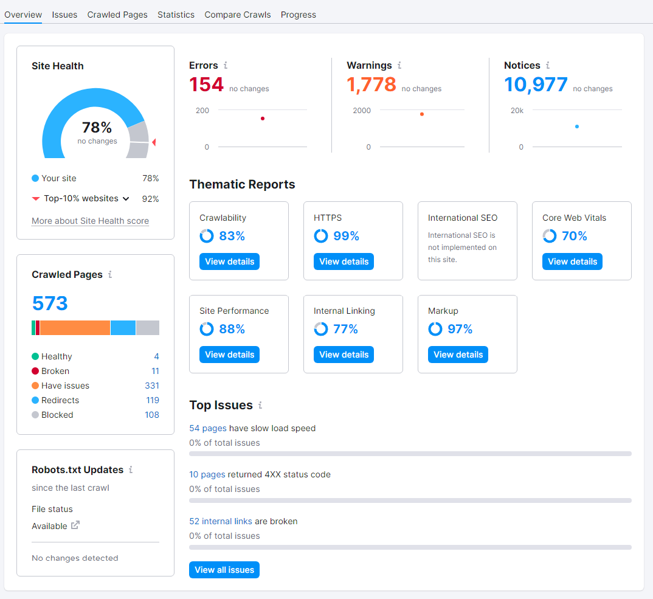Click the notices count 10,977
The height and width of the screenshot is (599, 653).
coord(536,85)
